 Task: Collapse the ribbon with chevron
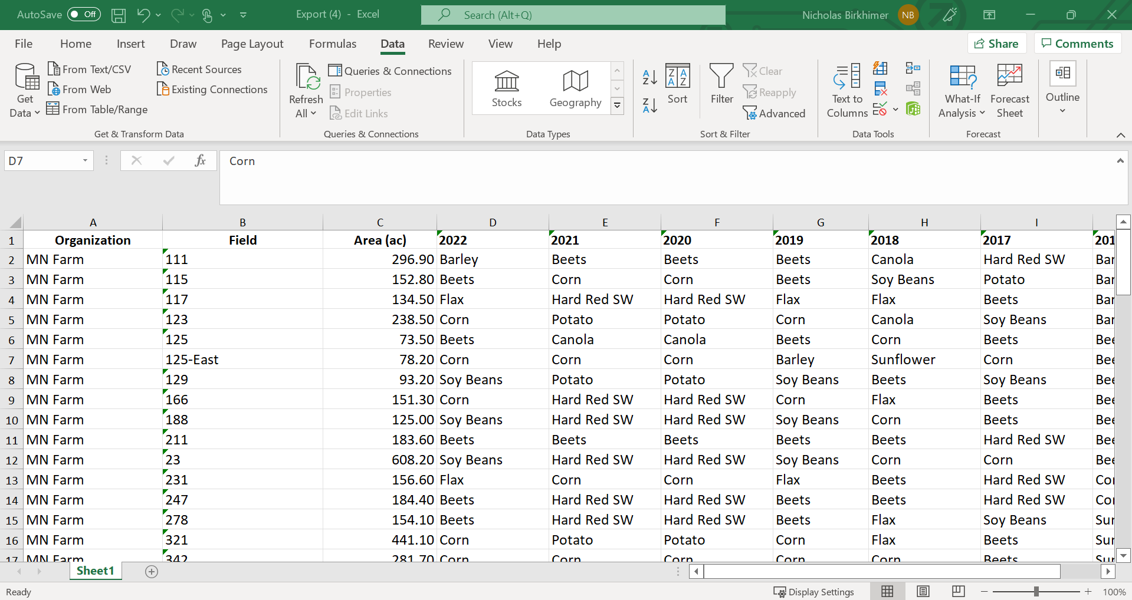(x=1121, y=135)
